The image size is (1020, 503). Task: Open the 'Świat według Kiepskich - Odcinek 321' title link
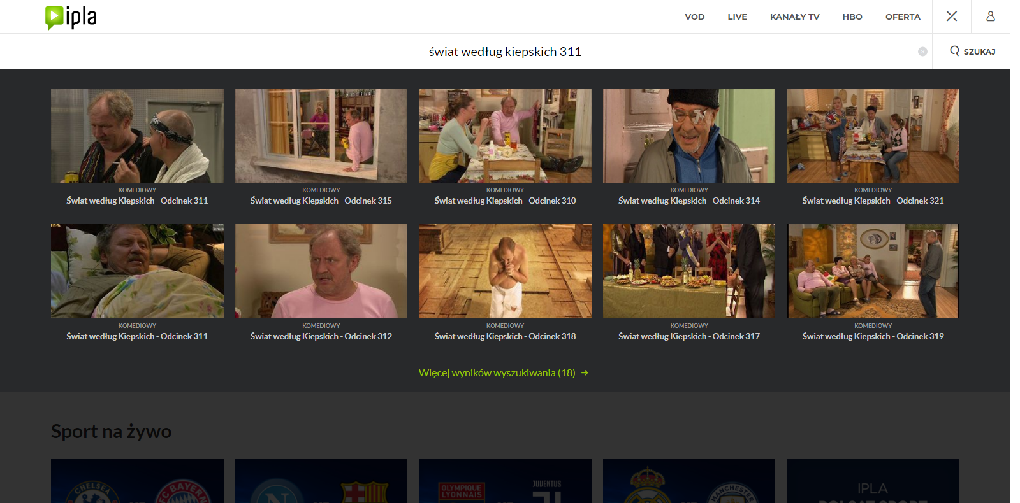[873, 201]
